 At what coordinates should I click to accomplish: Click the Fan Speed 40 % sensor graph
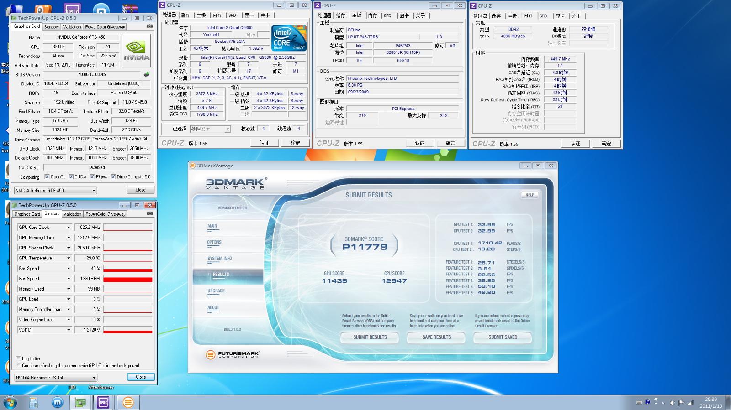click(x=127, y=268)
